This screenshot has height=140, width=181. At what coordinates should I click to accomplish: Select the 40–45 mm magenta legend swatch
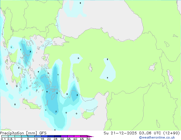[77, 136]
